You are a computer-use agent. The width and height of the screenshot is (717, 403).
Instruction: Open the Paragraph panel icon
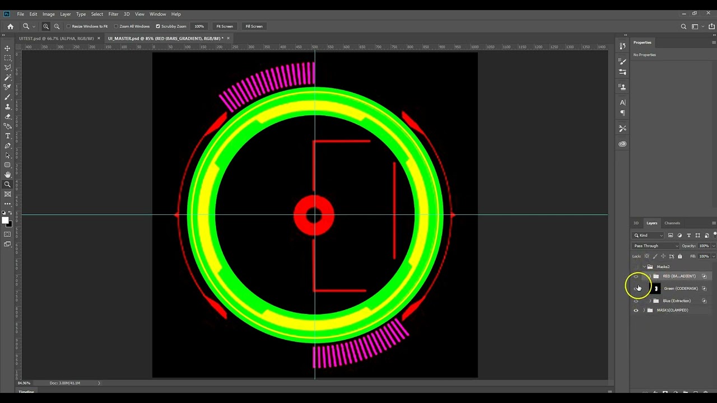click(622, 113)
